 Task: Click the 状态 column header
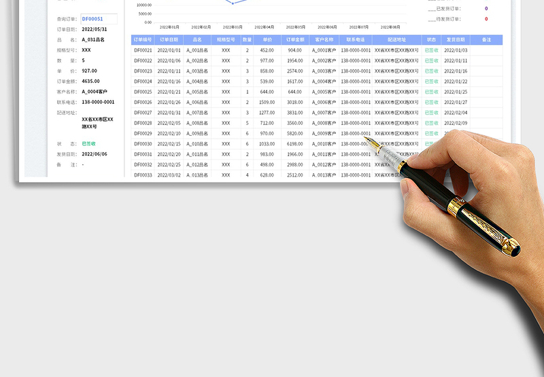pyautogui.click(x=431, y=40)
